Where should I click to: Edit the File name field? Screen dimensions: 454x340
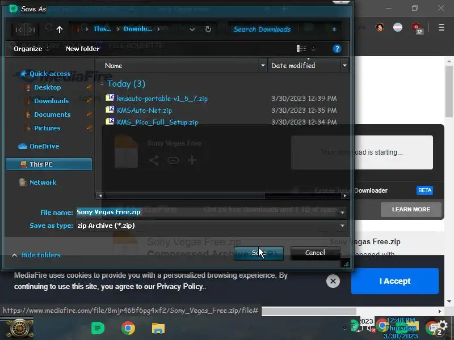point(208,212)
